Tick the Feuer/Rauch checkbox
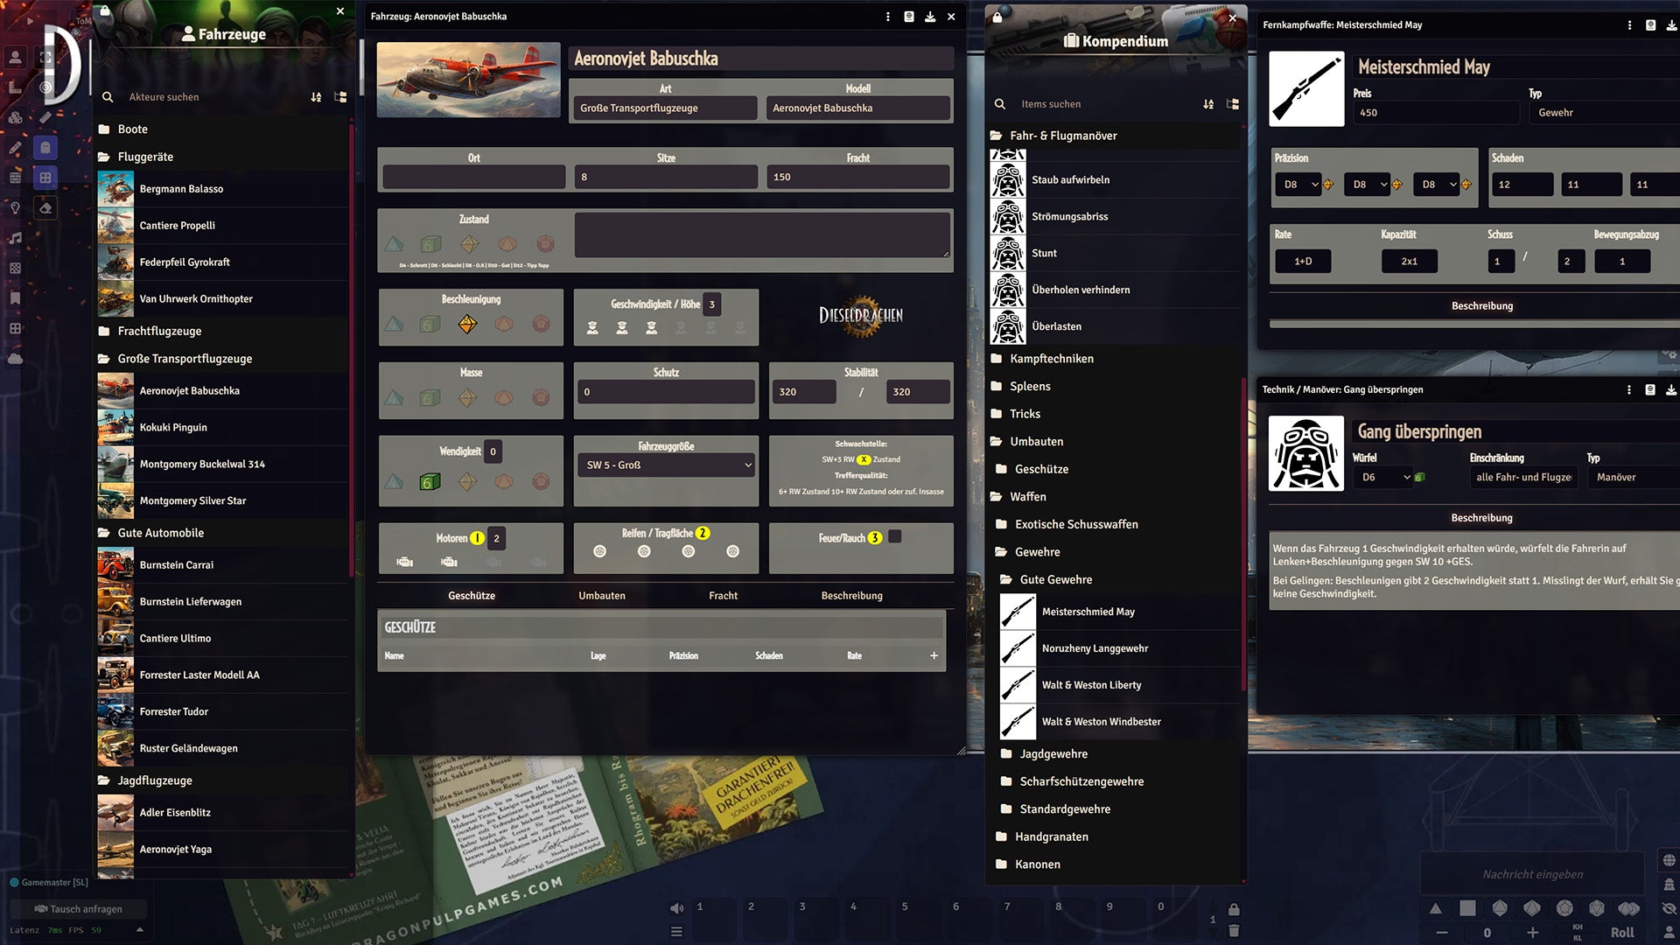The image size is (1680, 945). coord(894,537)
